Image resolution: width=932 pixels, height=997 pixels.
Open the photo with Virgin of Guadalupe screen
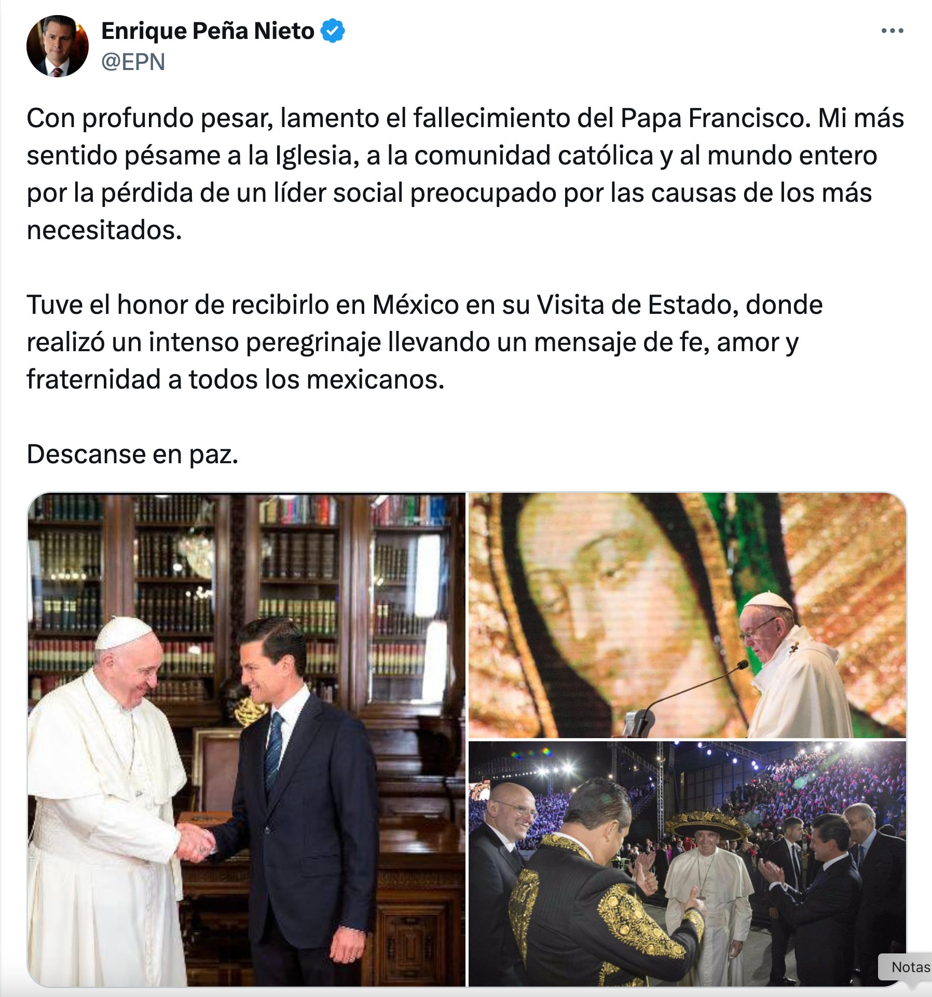click(687, 615)
